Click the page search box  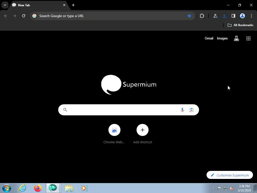point(128,110)
